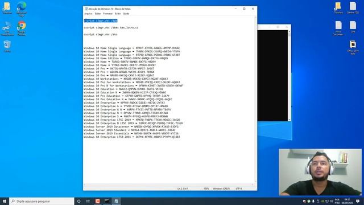This screenshot has width=364, height=205.
Task: Select the Novo Documento file icon
Action: (x=338, y=28)
